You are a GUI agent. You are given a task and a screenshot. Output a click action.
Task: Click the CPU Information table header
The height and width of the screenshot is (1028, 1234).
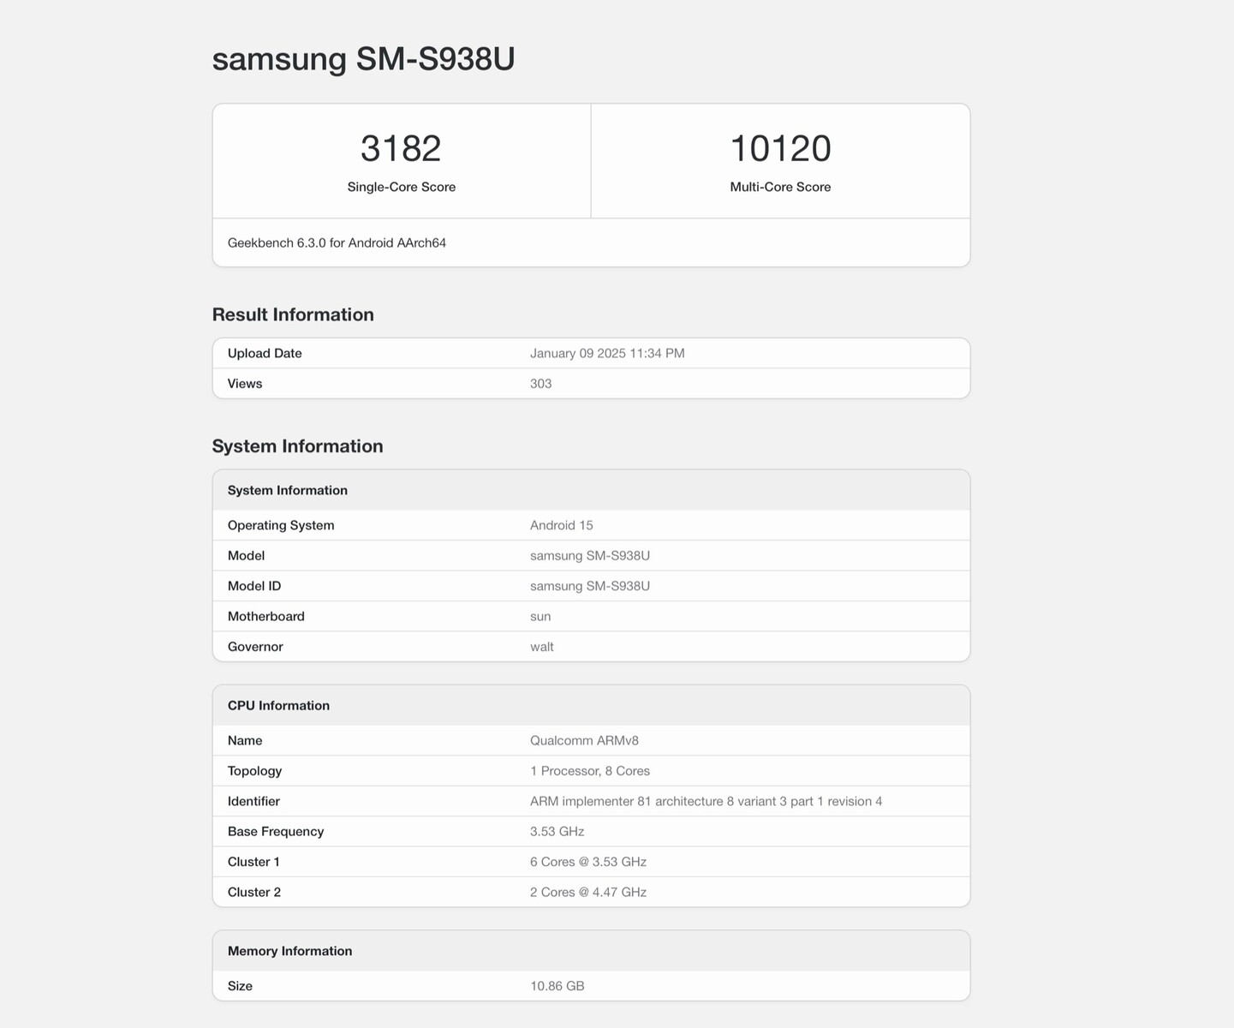point(278,706)
